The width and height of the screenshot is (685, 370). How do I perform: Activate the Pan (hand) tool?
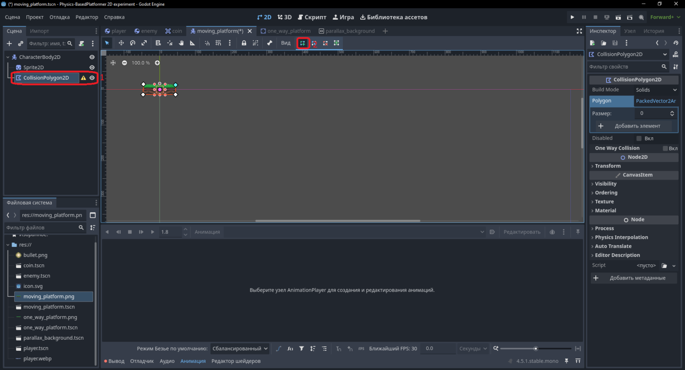coord(181,43)
